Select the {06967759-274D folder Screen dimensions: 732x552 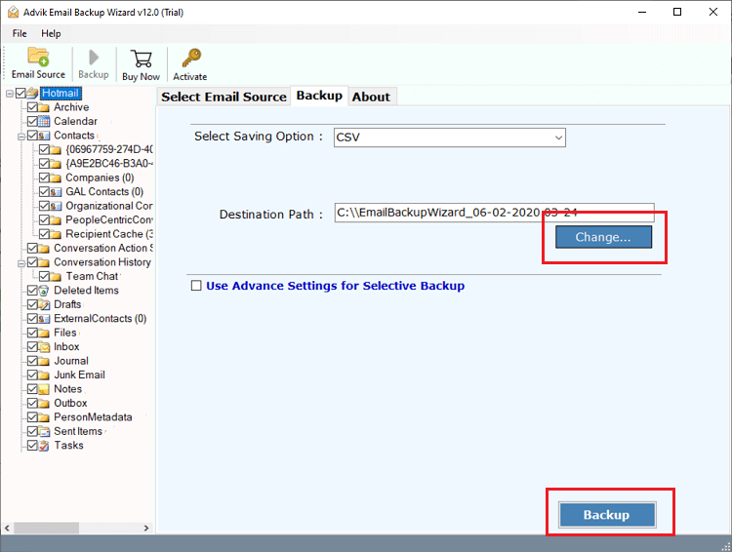[108, 150]
